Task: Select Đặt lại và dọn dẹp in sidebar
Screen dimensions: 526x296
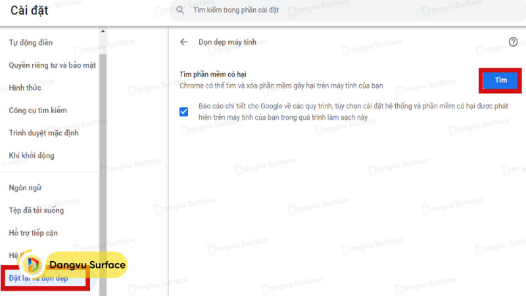Action: pyautogui.click(x=39, y=278)
